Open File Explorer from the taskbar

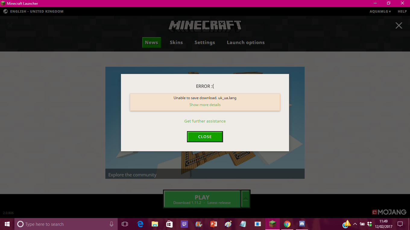155,224
